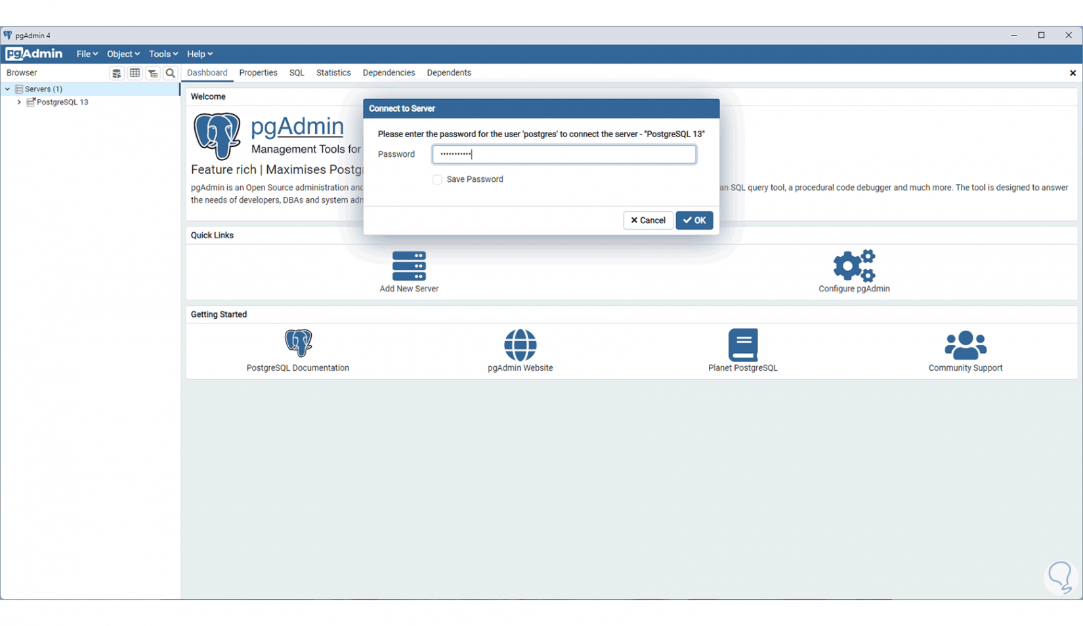This screenshot has width=1083, height=626.
Task: Open the pgAdmin Website link text
Action: (x=520, y=368)
